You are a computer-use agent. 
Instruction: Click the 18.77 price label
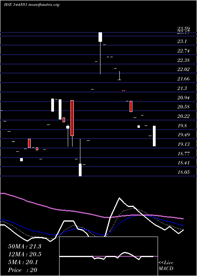pyautogui.click(x=184, y=154)
